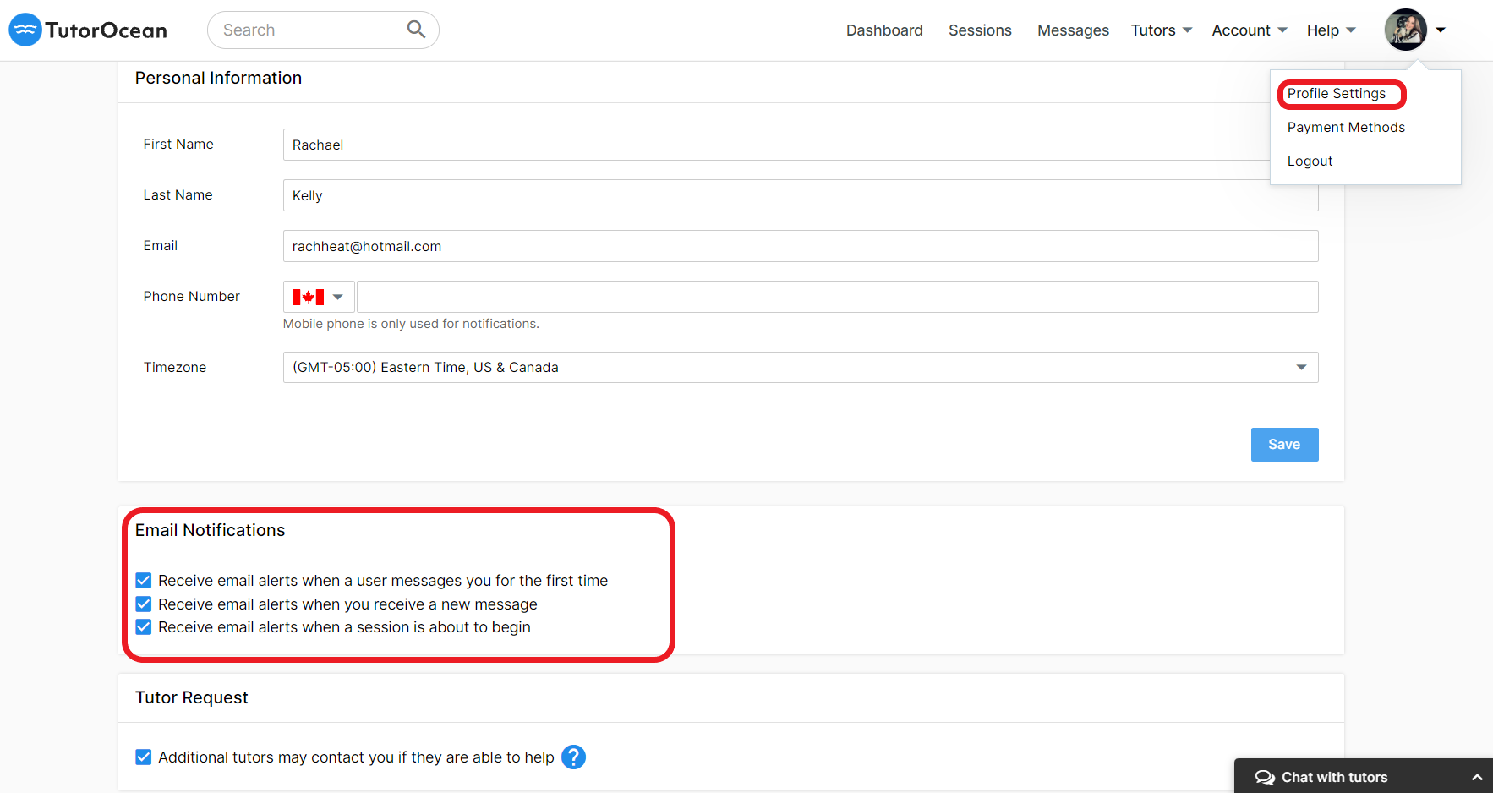
Task: Open phone country code dropdown arrow
Action: 338,297
